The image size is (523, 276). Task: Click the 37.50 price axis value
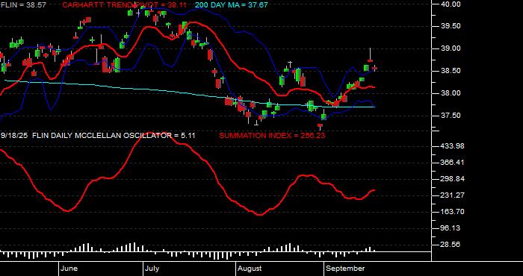451,116
